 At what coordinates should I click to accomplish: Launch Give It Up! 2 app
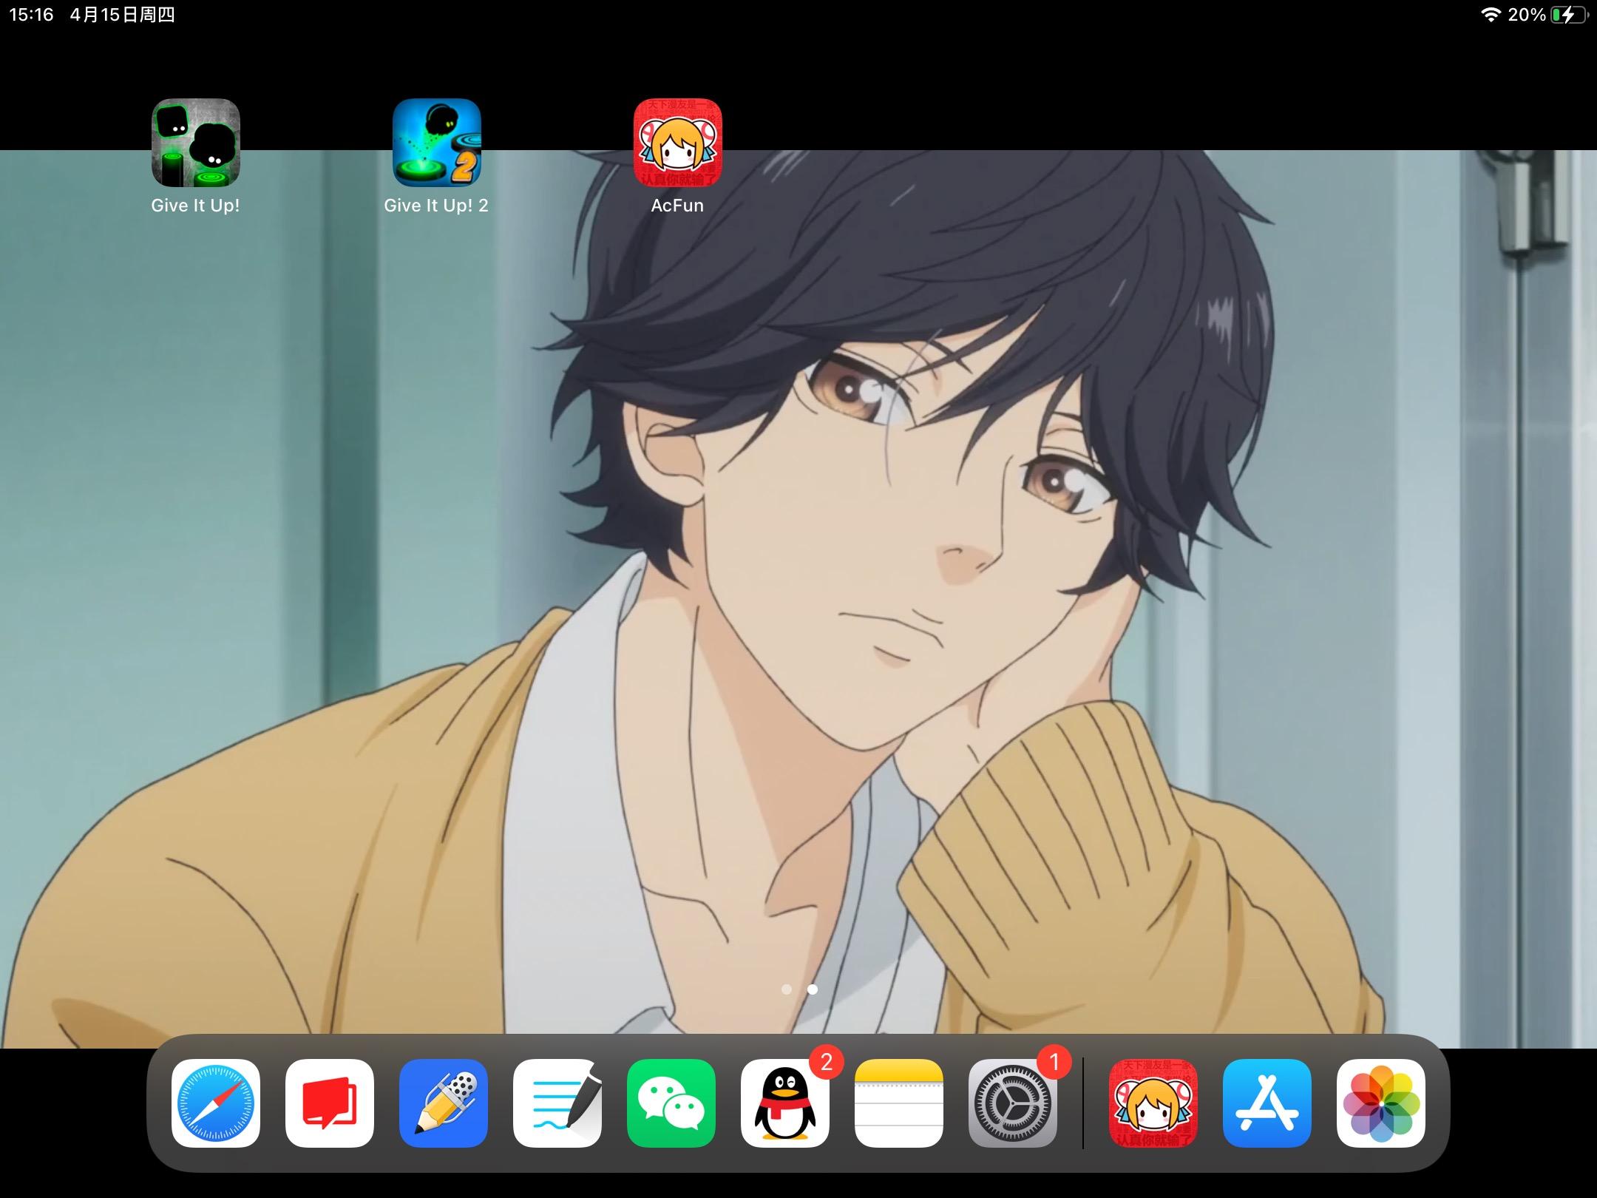point(437,143)
